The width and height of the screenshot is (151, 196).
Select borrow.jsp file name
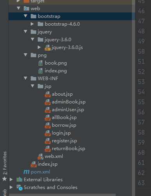coord(64,125)
